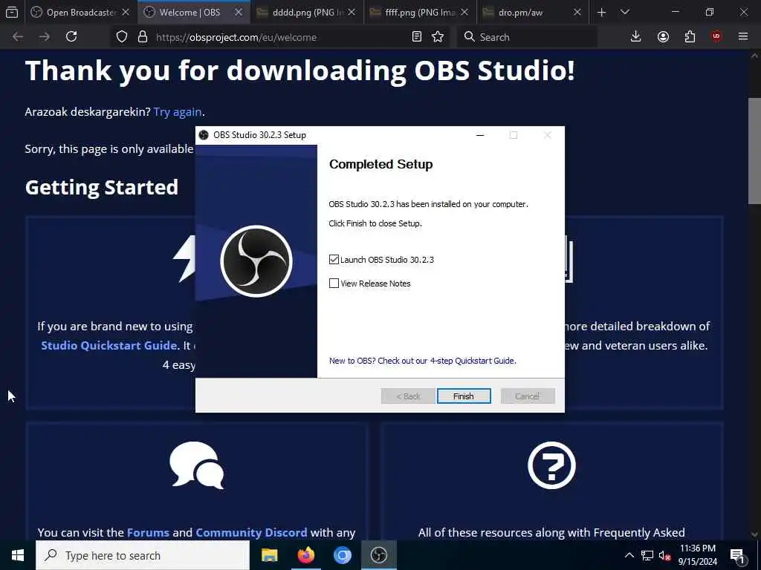Open the Firefox account icon
This screenshot has height=570, width=761.
pyautogui.click(x=663, y=37)
